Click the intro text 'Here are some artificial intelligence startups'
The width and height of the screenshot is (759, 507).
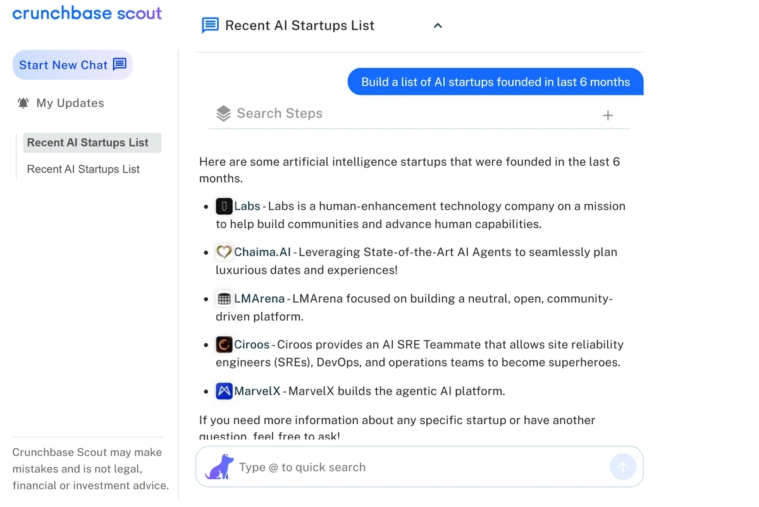(x=409, y=170)
